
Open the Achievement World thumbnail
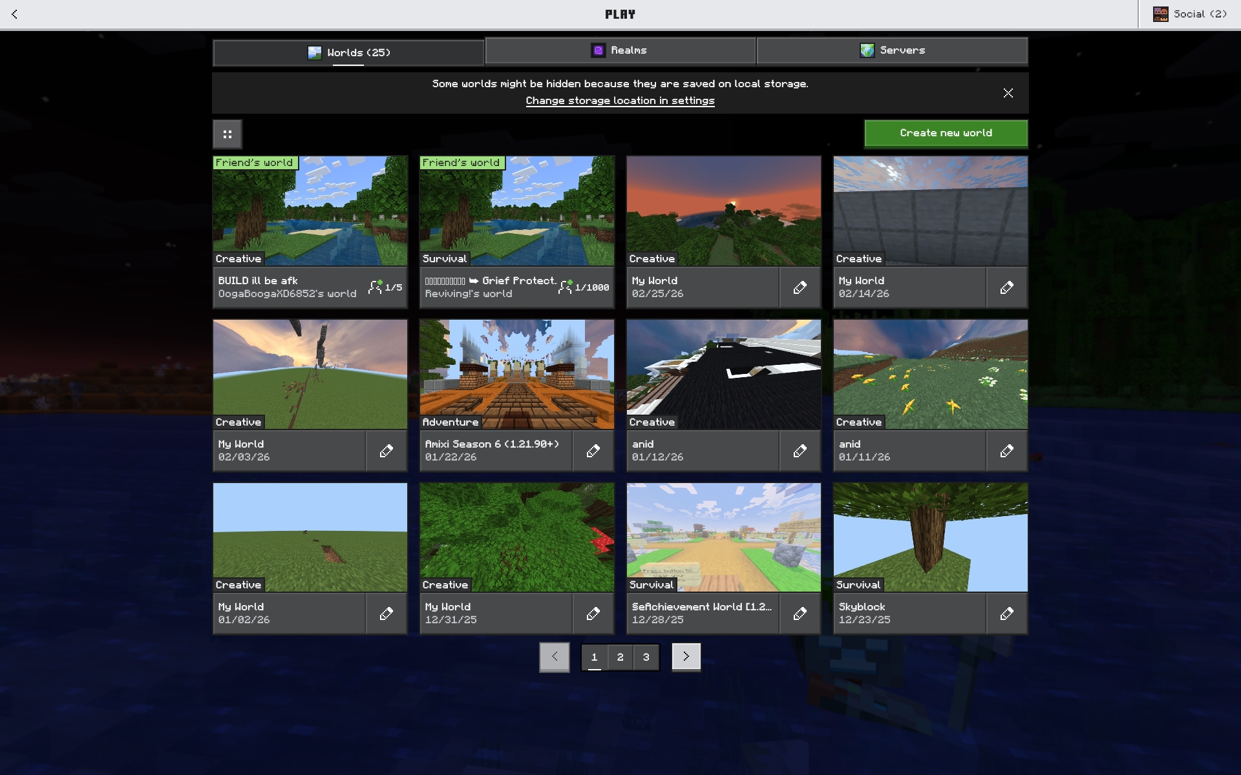click(724, 537)
